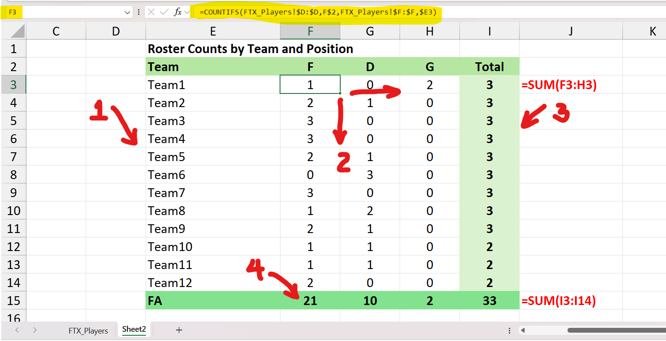This screenshot has height=341, width=666.
Task: Click the 'Team' header cell
Action: click(x=213, y=67)
